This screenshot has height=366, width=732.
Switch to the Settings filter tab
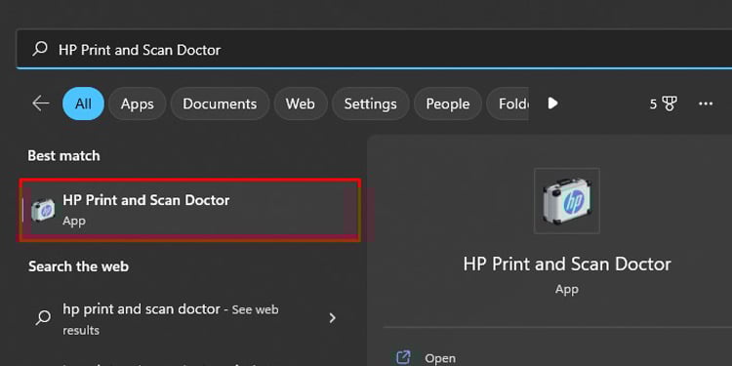tap(370, 103)
